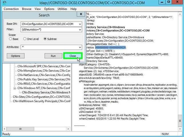Open the Connection menu
The height and width of the screenshot is (137, 184).
click(11, 9)
